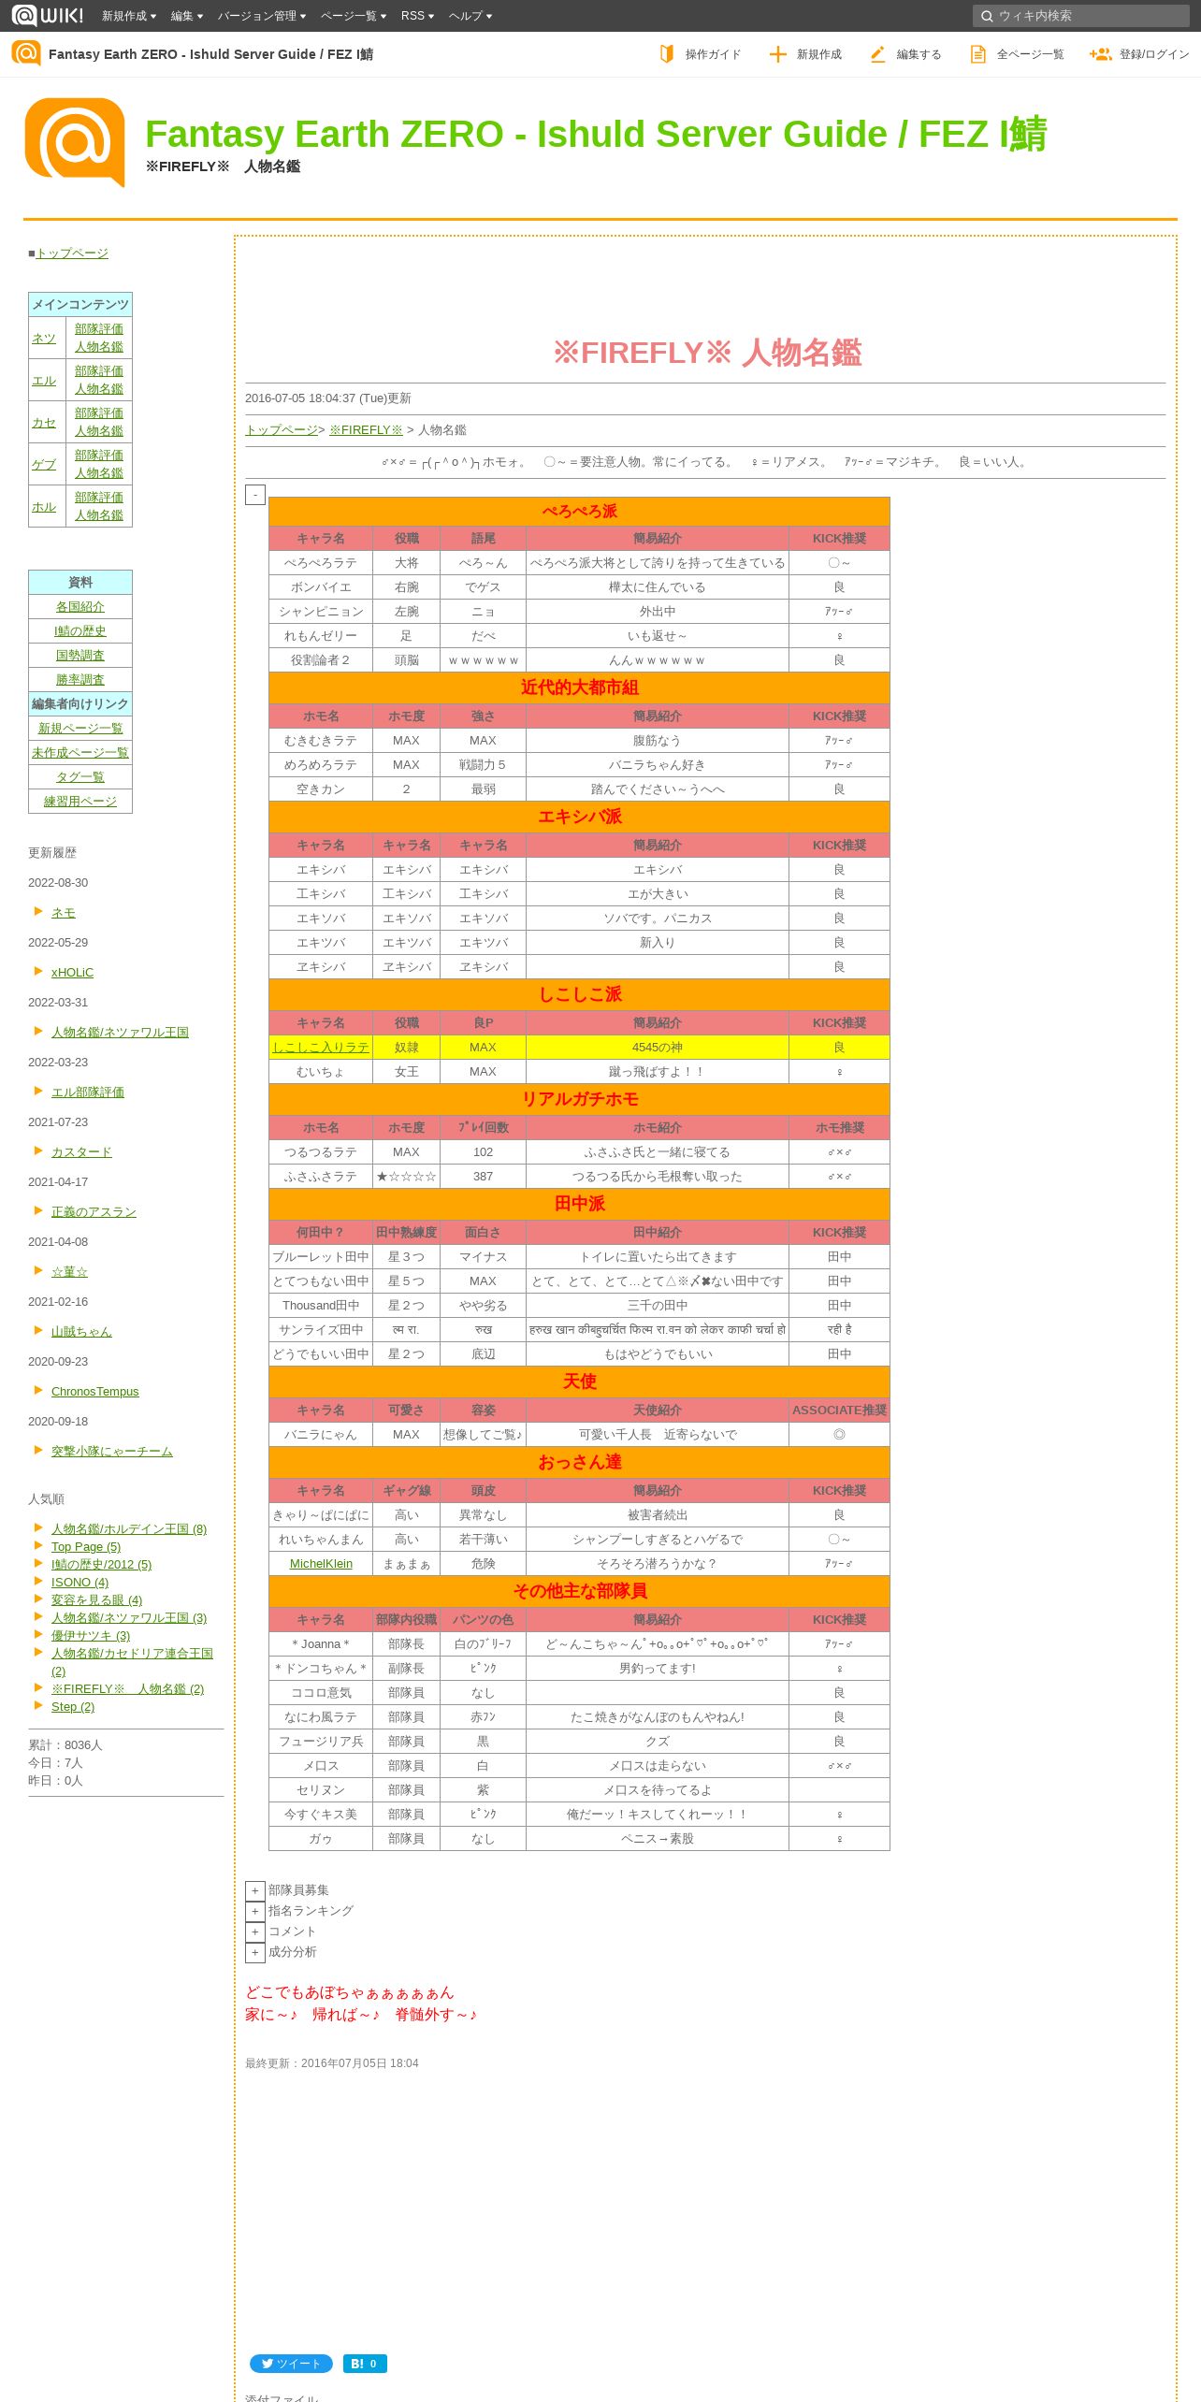Open タグ一覧 sidebar link

80,777
